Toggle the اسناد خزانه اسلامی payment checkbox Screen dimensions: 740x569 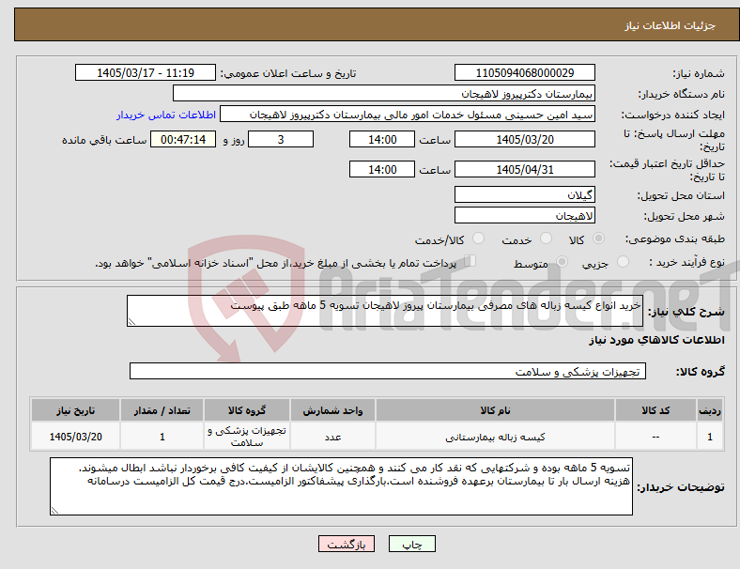point(470,261)
